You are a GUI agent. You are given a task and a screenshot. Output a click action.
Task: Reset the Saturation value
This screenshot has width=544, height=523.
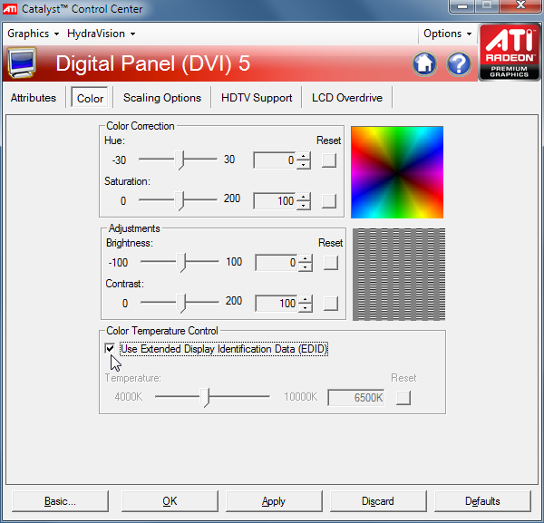(x=328, y=201)
